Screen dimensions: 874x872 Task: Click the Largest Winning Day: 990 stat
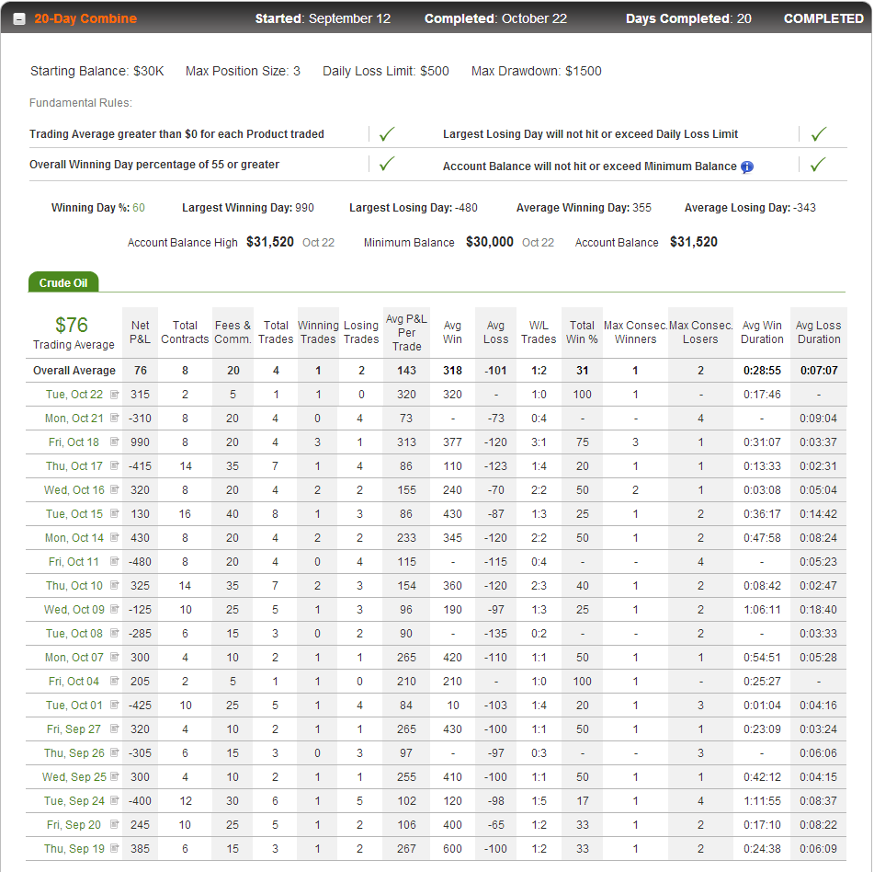(x=248, y=208)
